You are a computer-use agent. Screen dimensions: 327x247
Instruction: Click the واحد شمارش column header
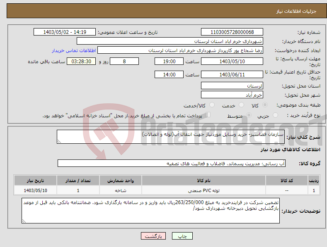[121, 180]
